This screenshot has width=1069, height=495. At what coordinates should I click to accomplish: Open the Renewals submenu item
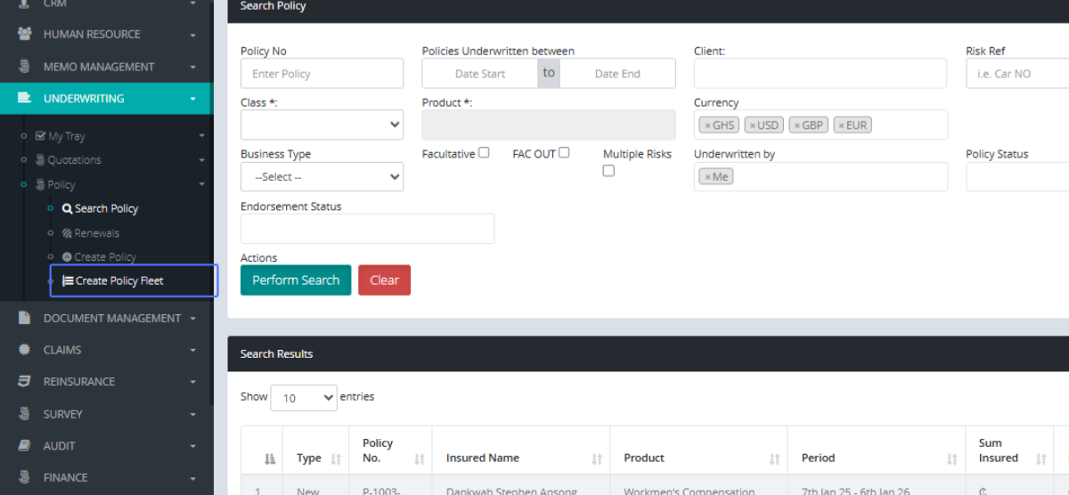click(96, 233)
